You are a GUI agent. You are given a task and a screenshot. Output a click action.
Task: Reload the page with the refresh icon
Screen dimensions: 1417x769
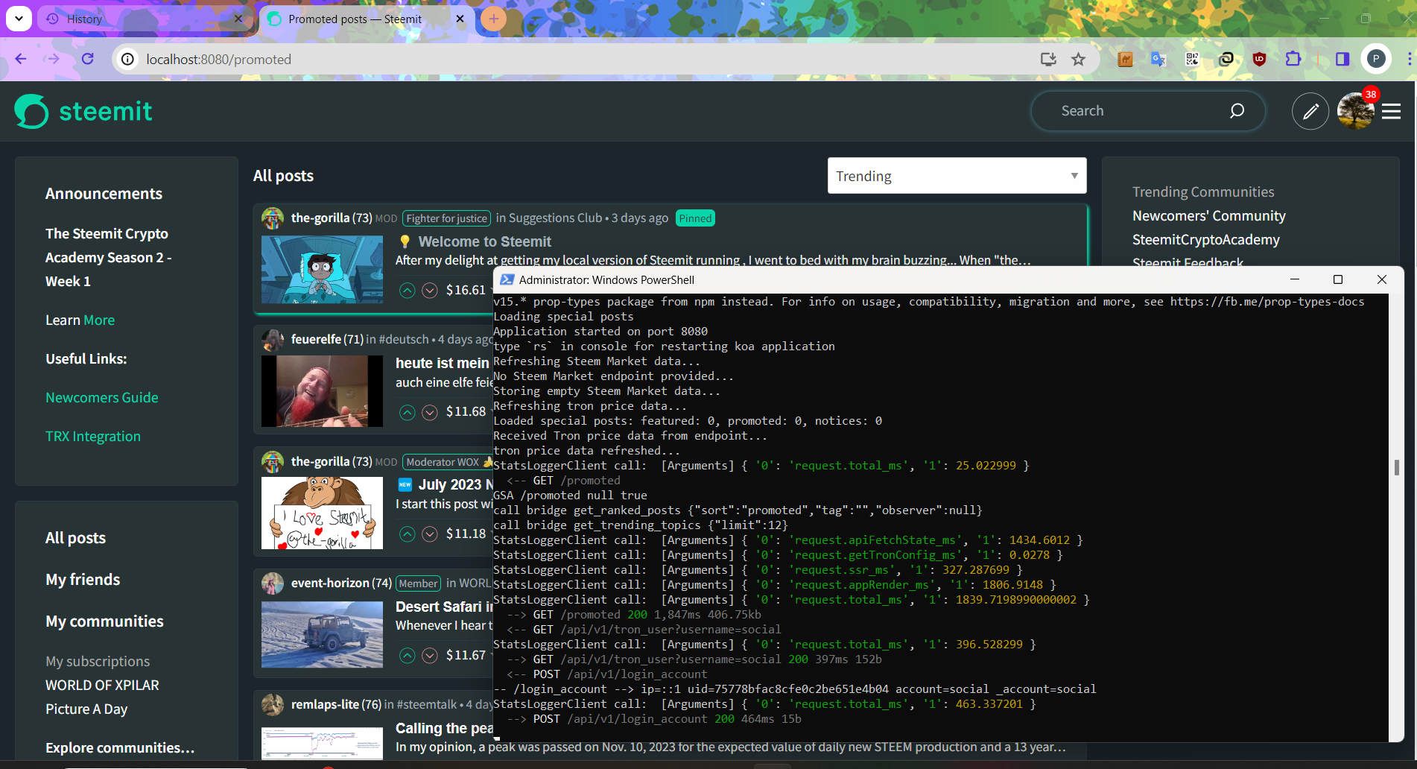click(x=88, y=59)
